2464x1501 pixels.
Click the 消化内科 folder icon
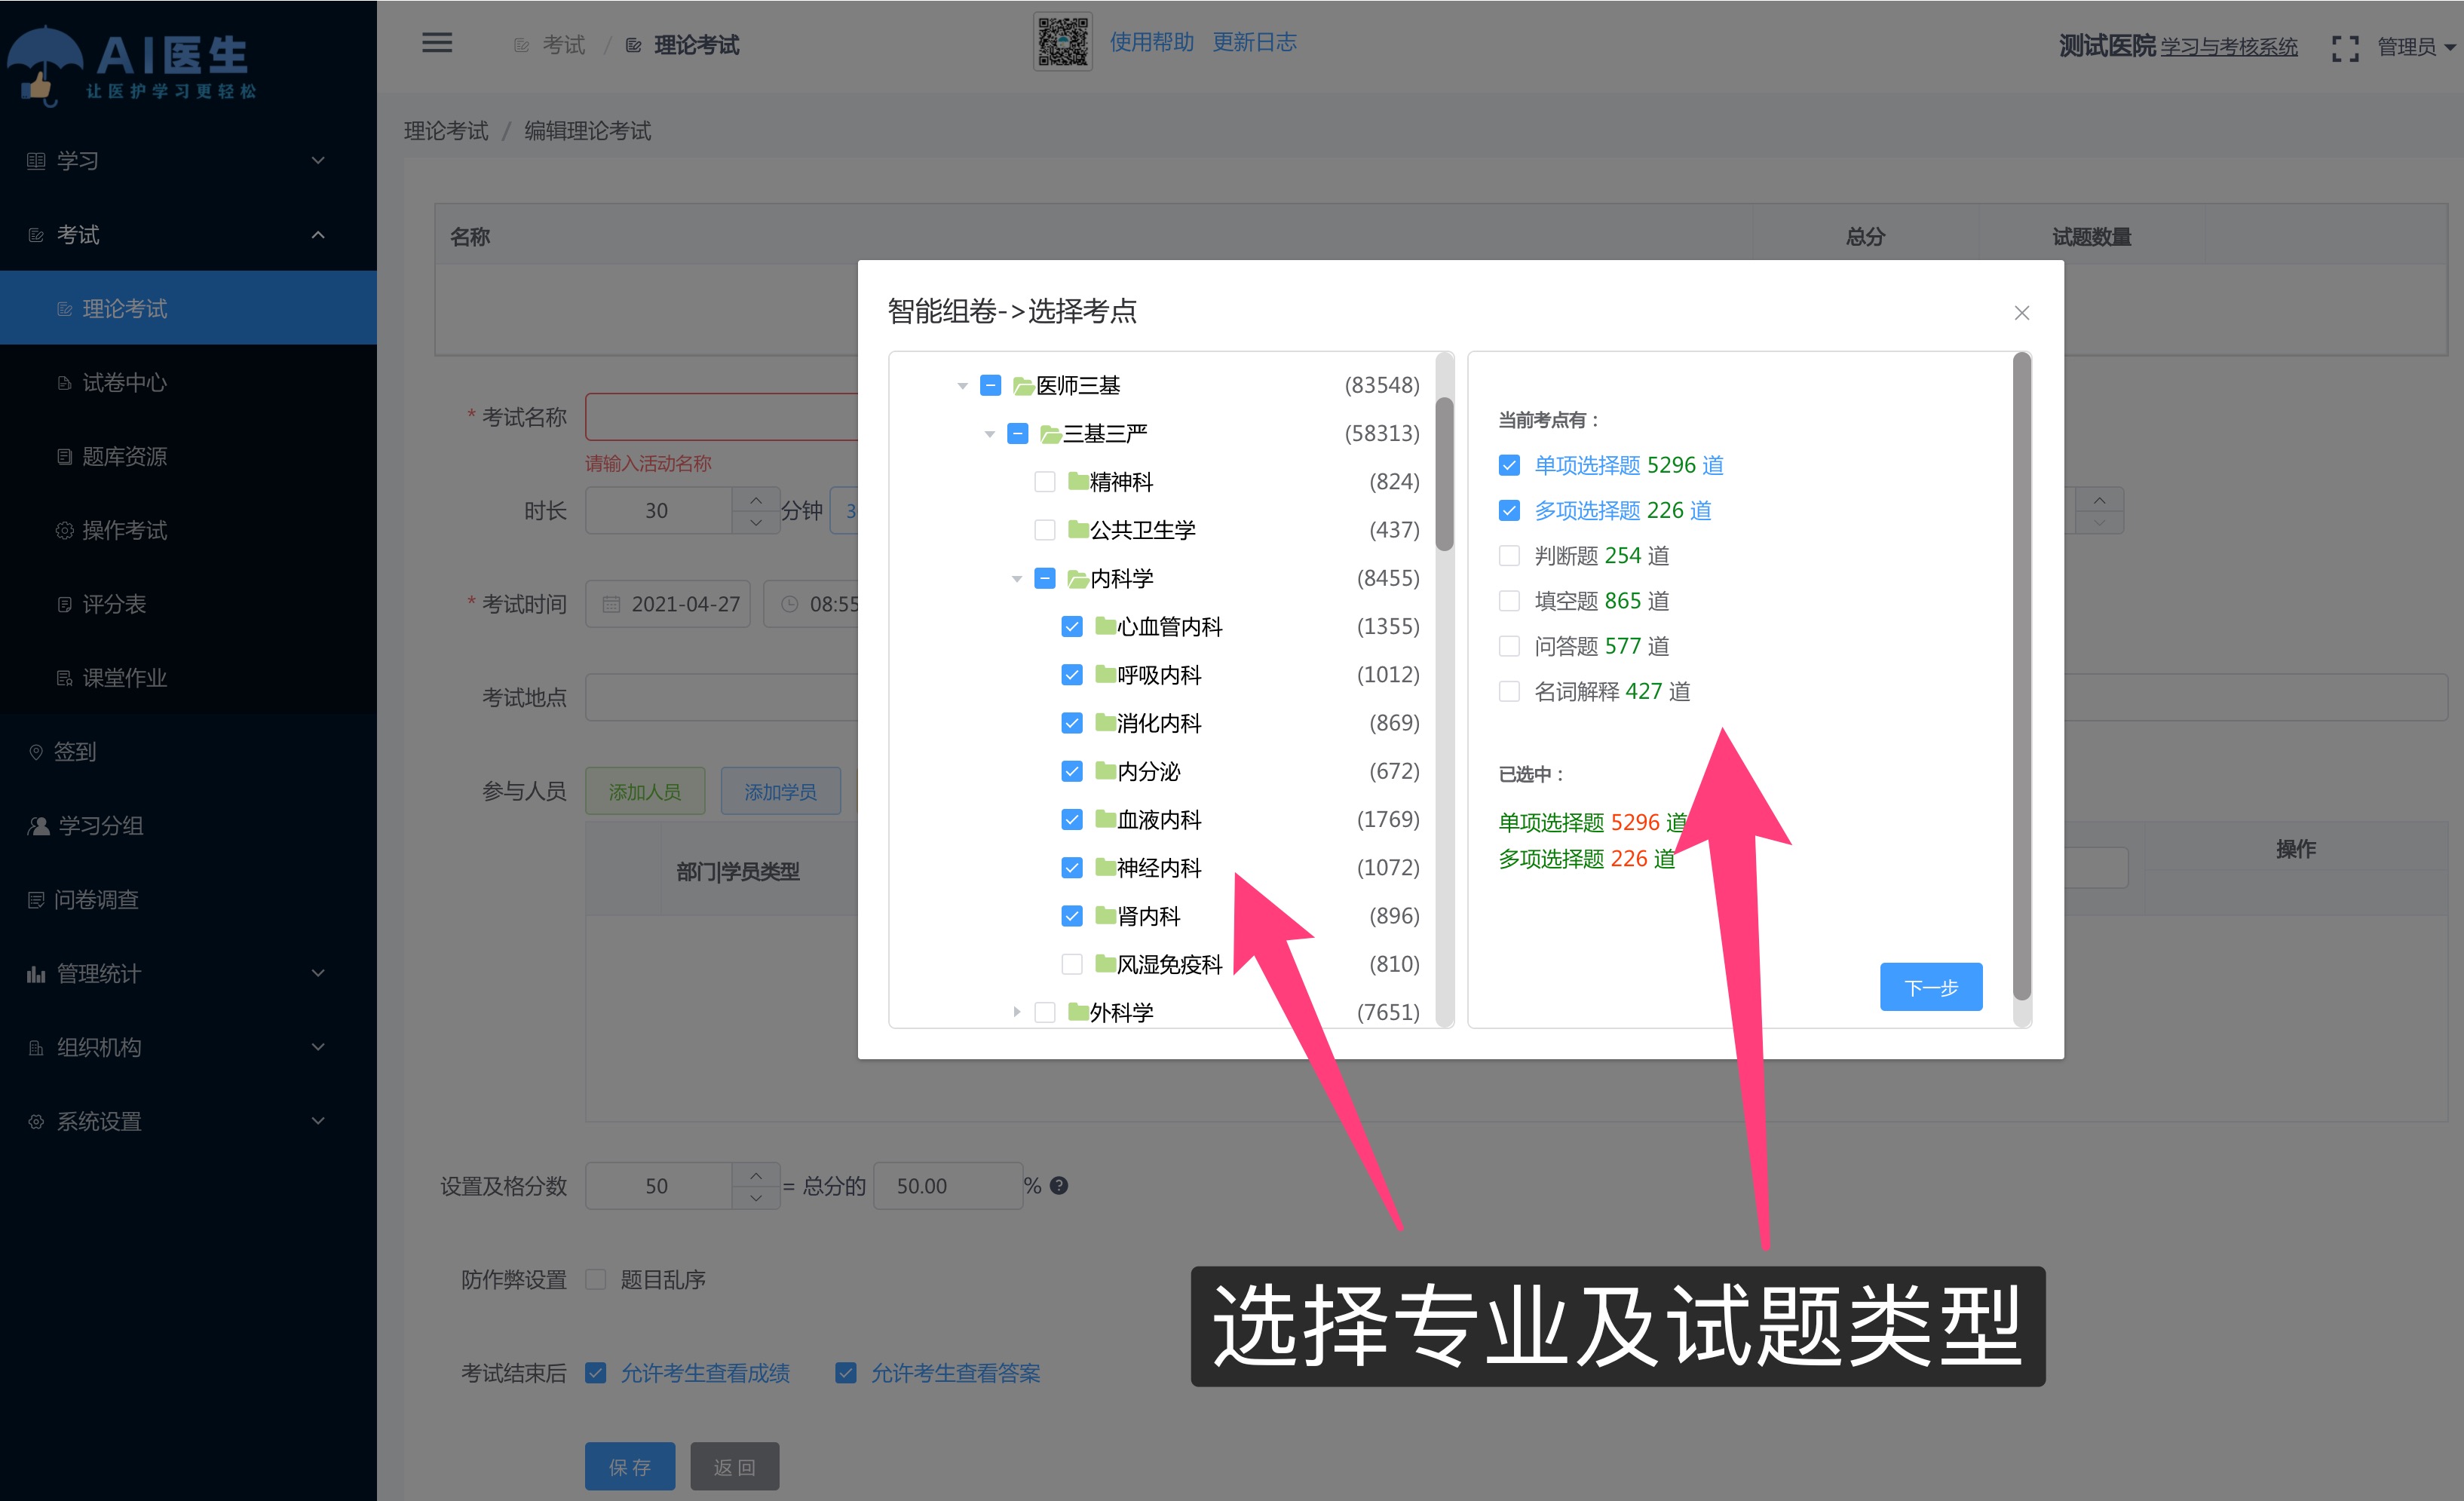click(1105, 722)
